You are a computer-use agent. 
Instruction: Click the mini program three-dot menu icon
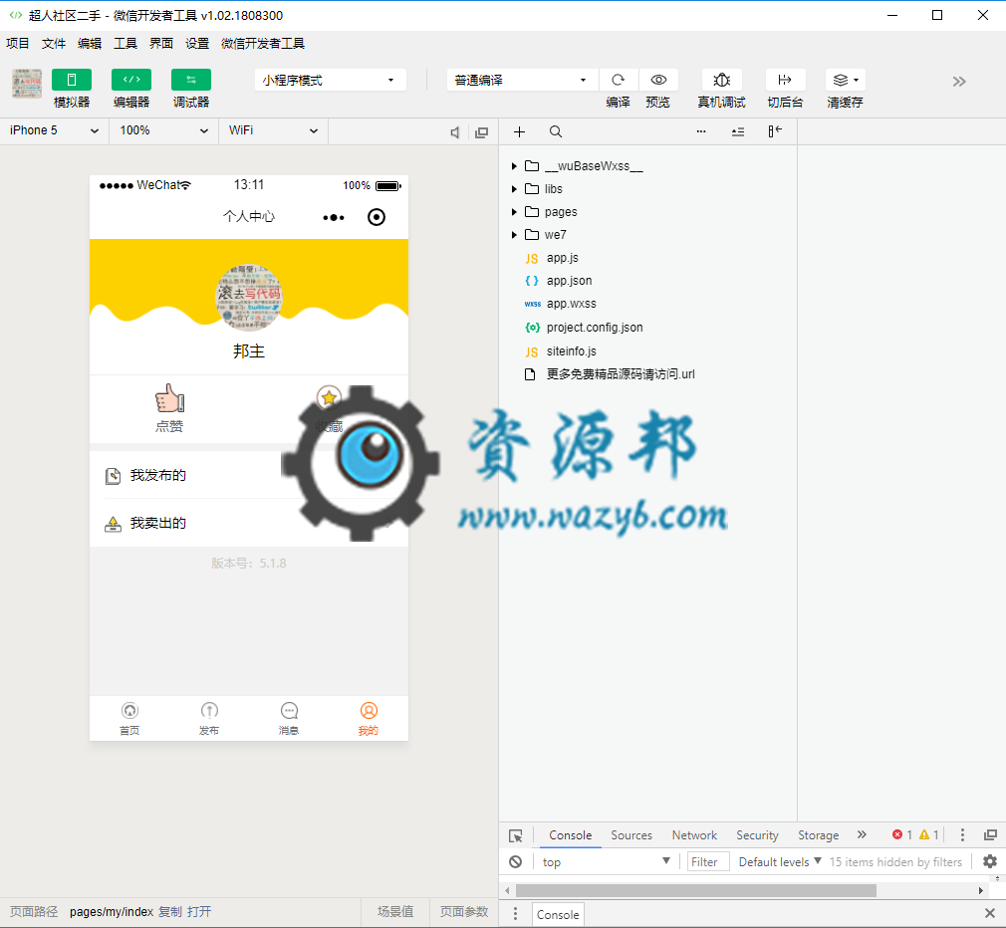coord(334,217)
